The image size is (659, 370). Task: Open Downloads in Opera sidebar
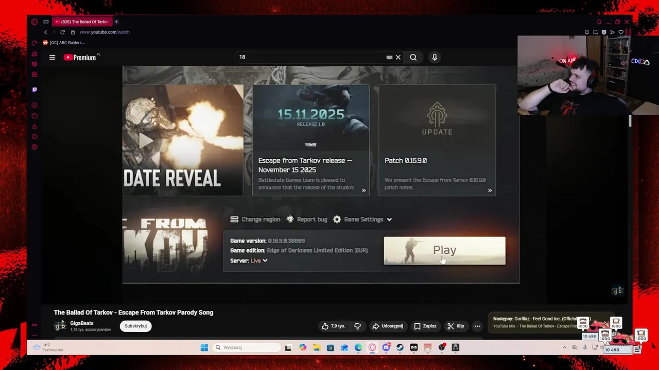pos(34,126)
